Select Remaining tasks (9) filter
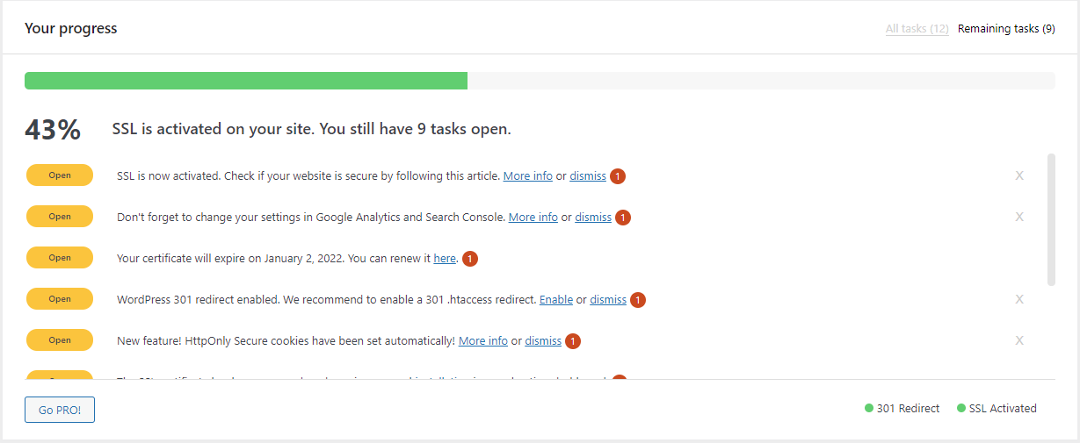Screen dimensions: 1080x443 click(1006, 29)
